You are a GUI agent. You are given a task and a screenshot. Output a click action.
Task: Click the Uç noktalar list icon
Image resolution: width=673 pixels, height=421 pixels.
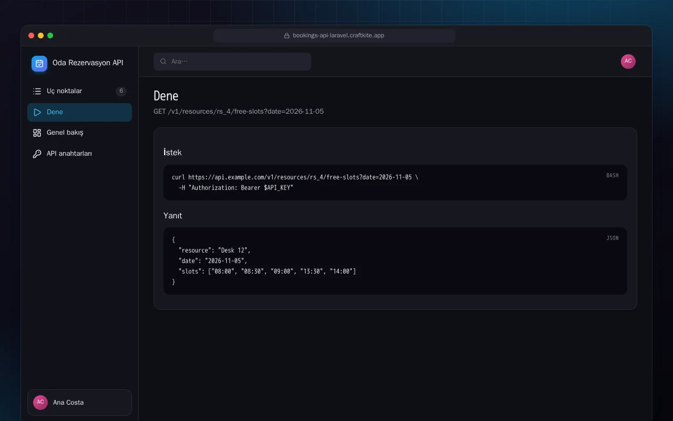pyautogui.click(x=37, y=91)
